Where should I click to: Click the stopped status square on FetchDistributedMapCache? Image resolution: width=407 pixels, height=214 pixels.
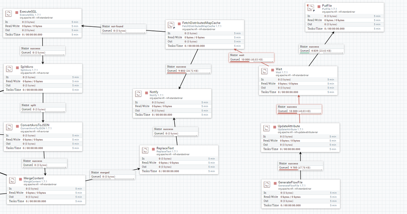point(179,24)
